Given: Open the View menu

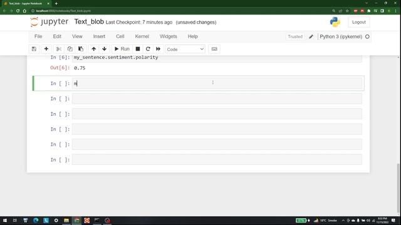Looking at the screenshot, I should coord(77,36).
